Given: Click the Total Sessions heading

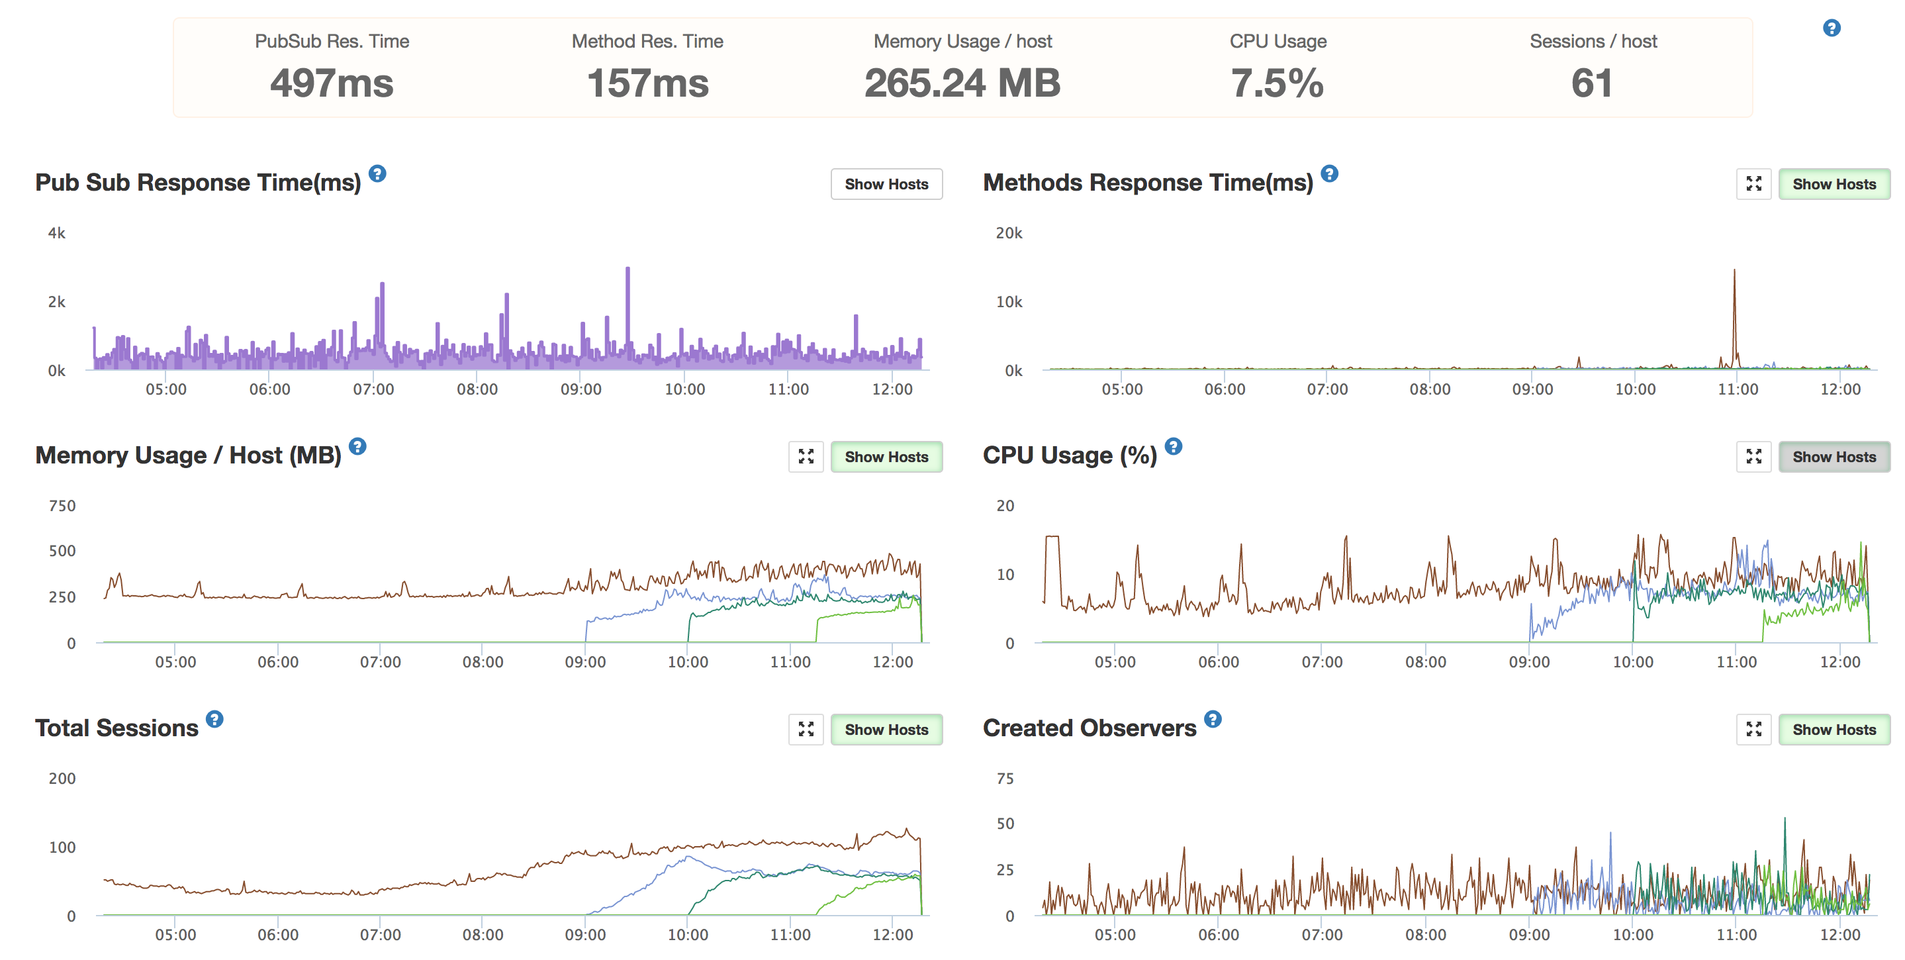Looking at the screenshot, I should [x=117, y=728].
